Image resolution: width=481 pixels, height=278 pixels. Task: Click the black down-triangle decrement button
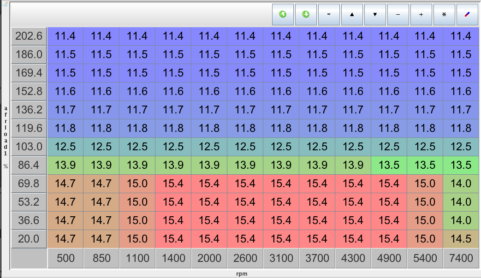[375, 14]
